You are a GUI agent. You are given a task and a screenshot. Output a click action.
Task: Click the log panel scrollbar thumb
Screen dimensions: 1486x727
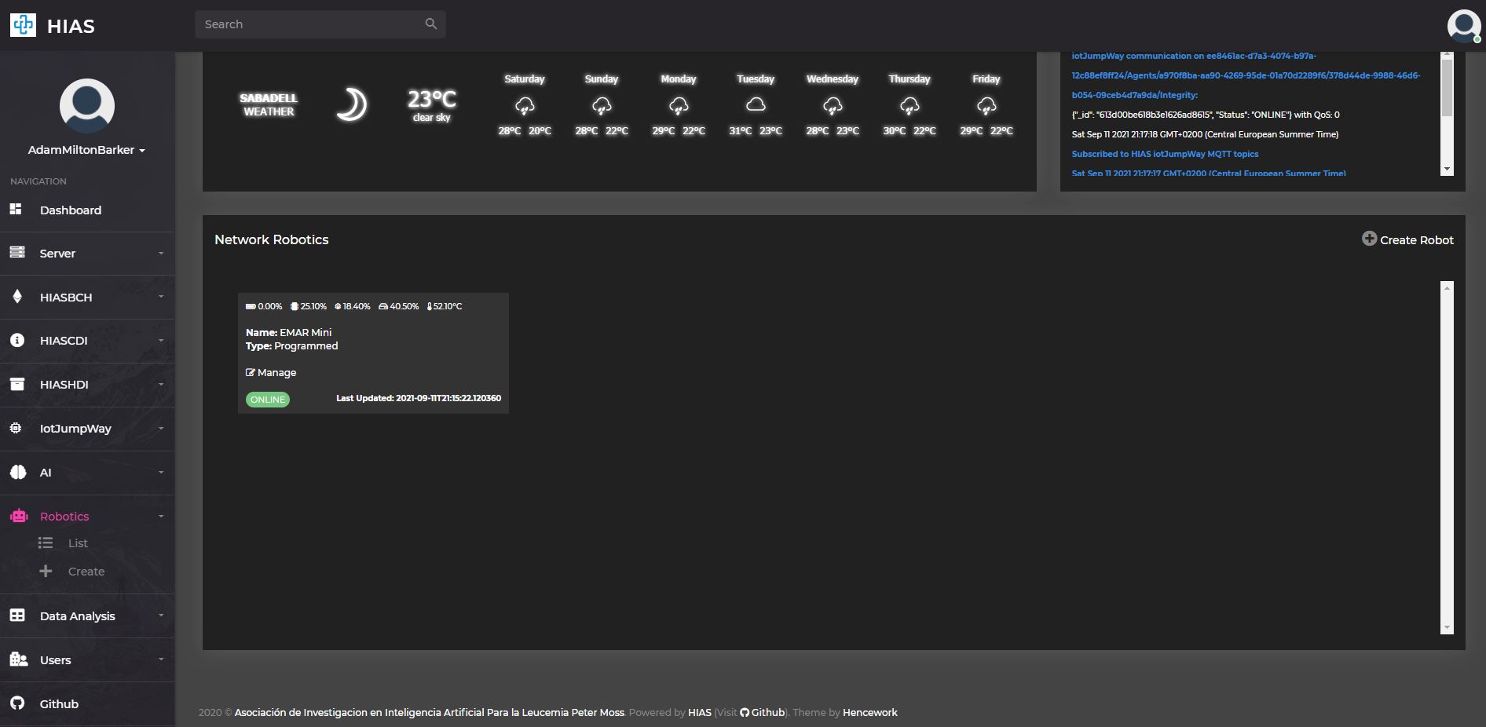[x=1447, y=87]
